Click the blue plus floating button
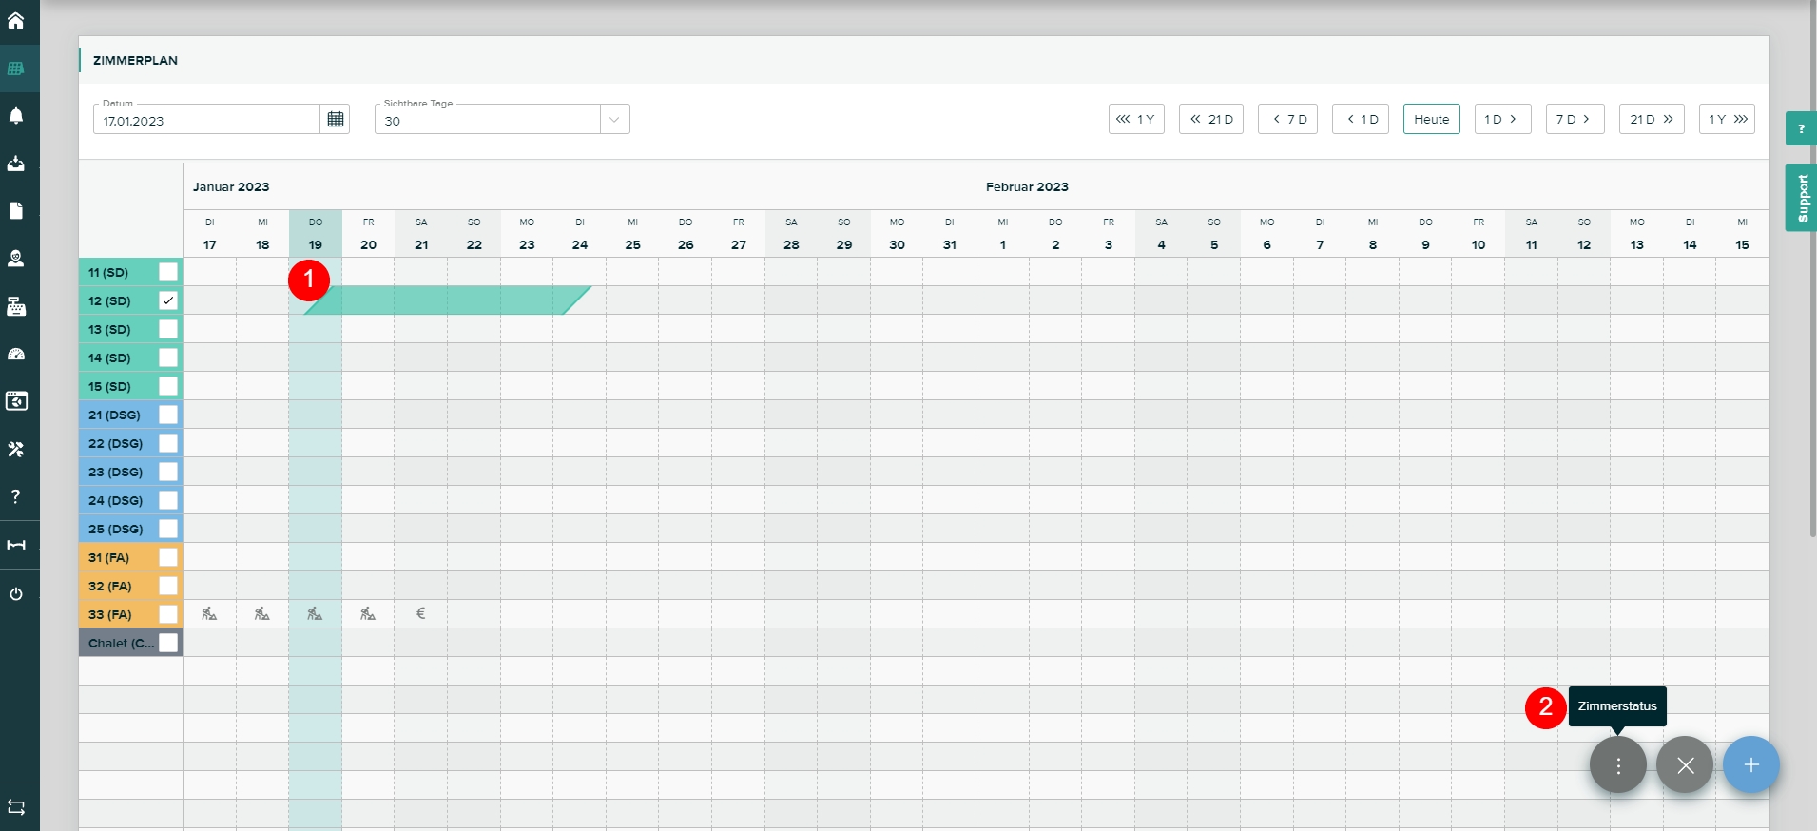 (1750, 765)
